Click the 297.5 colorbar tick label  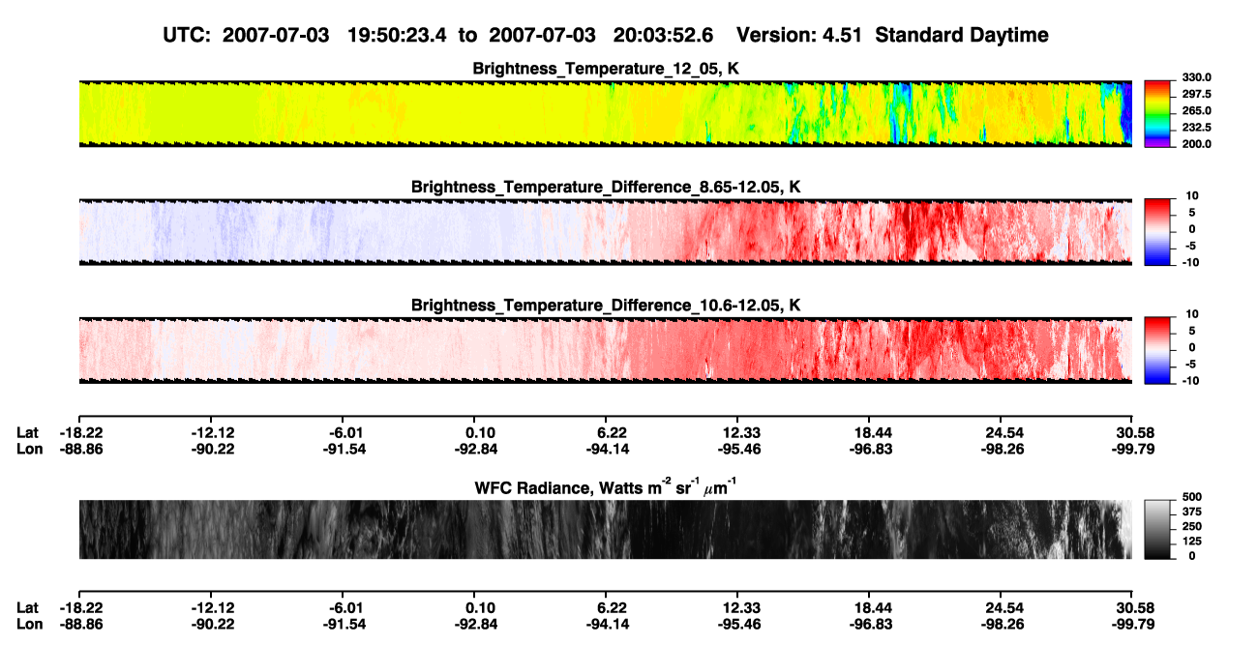1199,94
